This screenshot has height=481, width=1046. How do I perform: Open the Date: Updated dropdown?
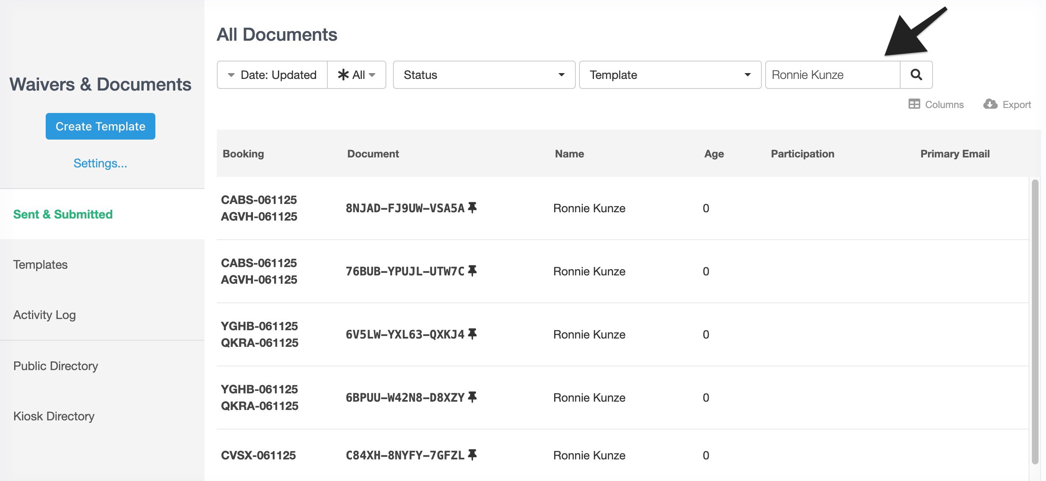[273, 75]
